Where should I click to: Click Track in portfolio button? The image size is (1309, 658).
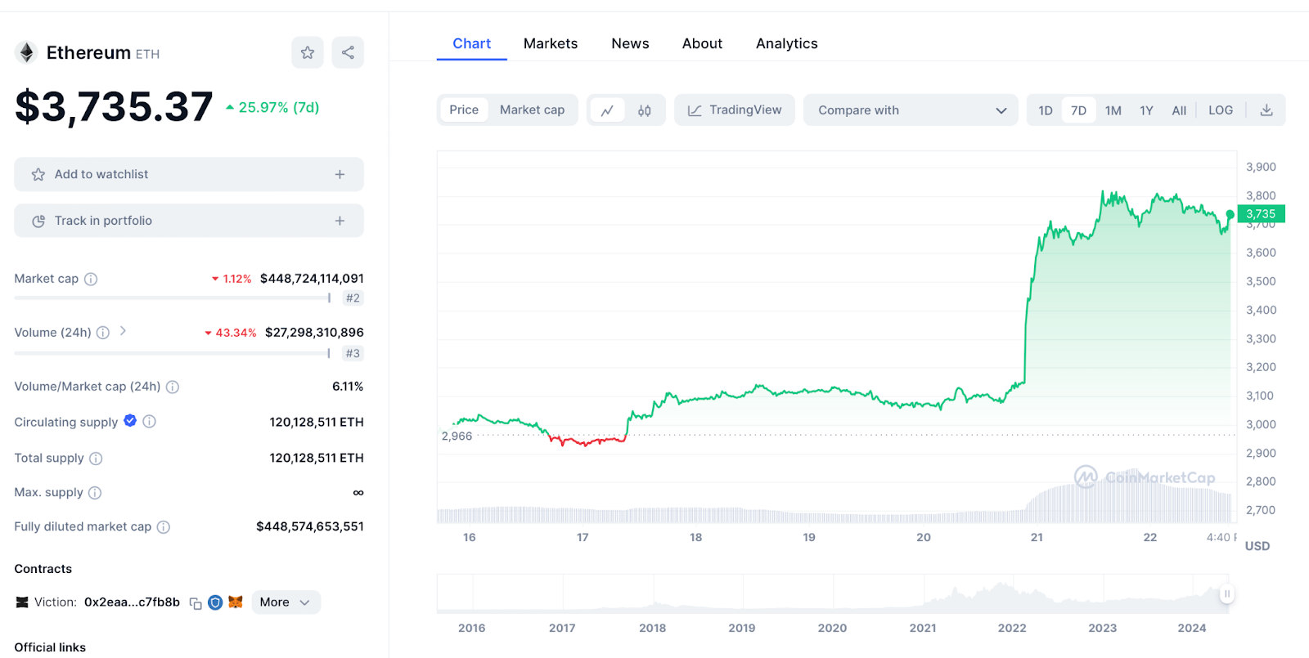tap(189, 221)
